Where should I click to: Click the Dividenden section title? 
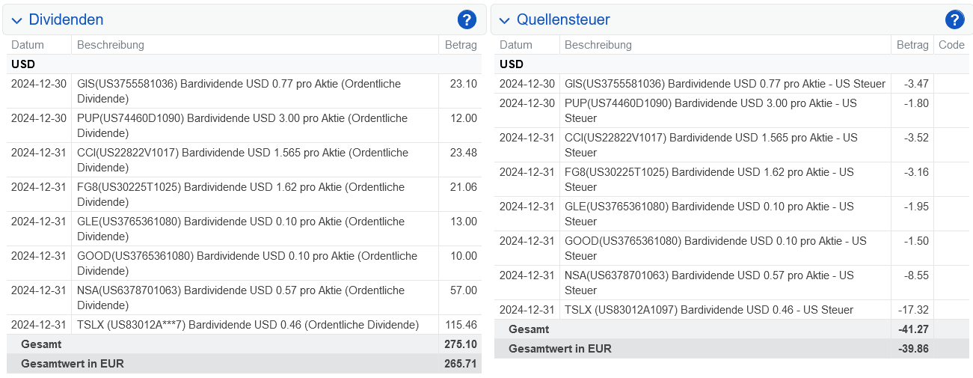point(66,20)
